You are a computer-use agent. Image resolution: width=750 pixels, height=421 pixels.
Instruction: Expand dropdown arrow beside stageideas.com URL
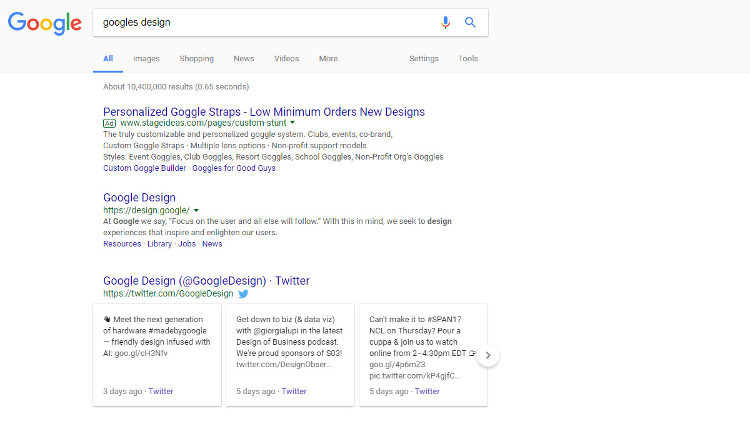(292, 123)
